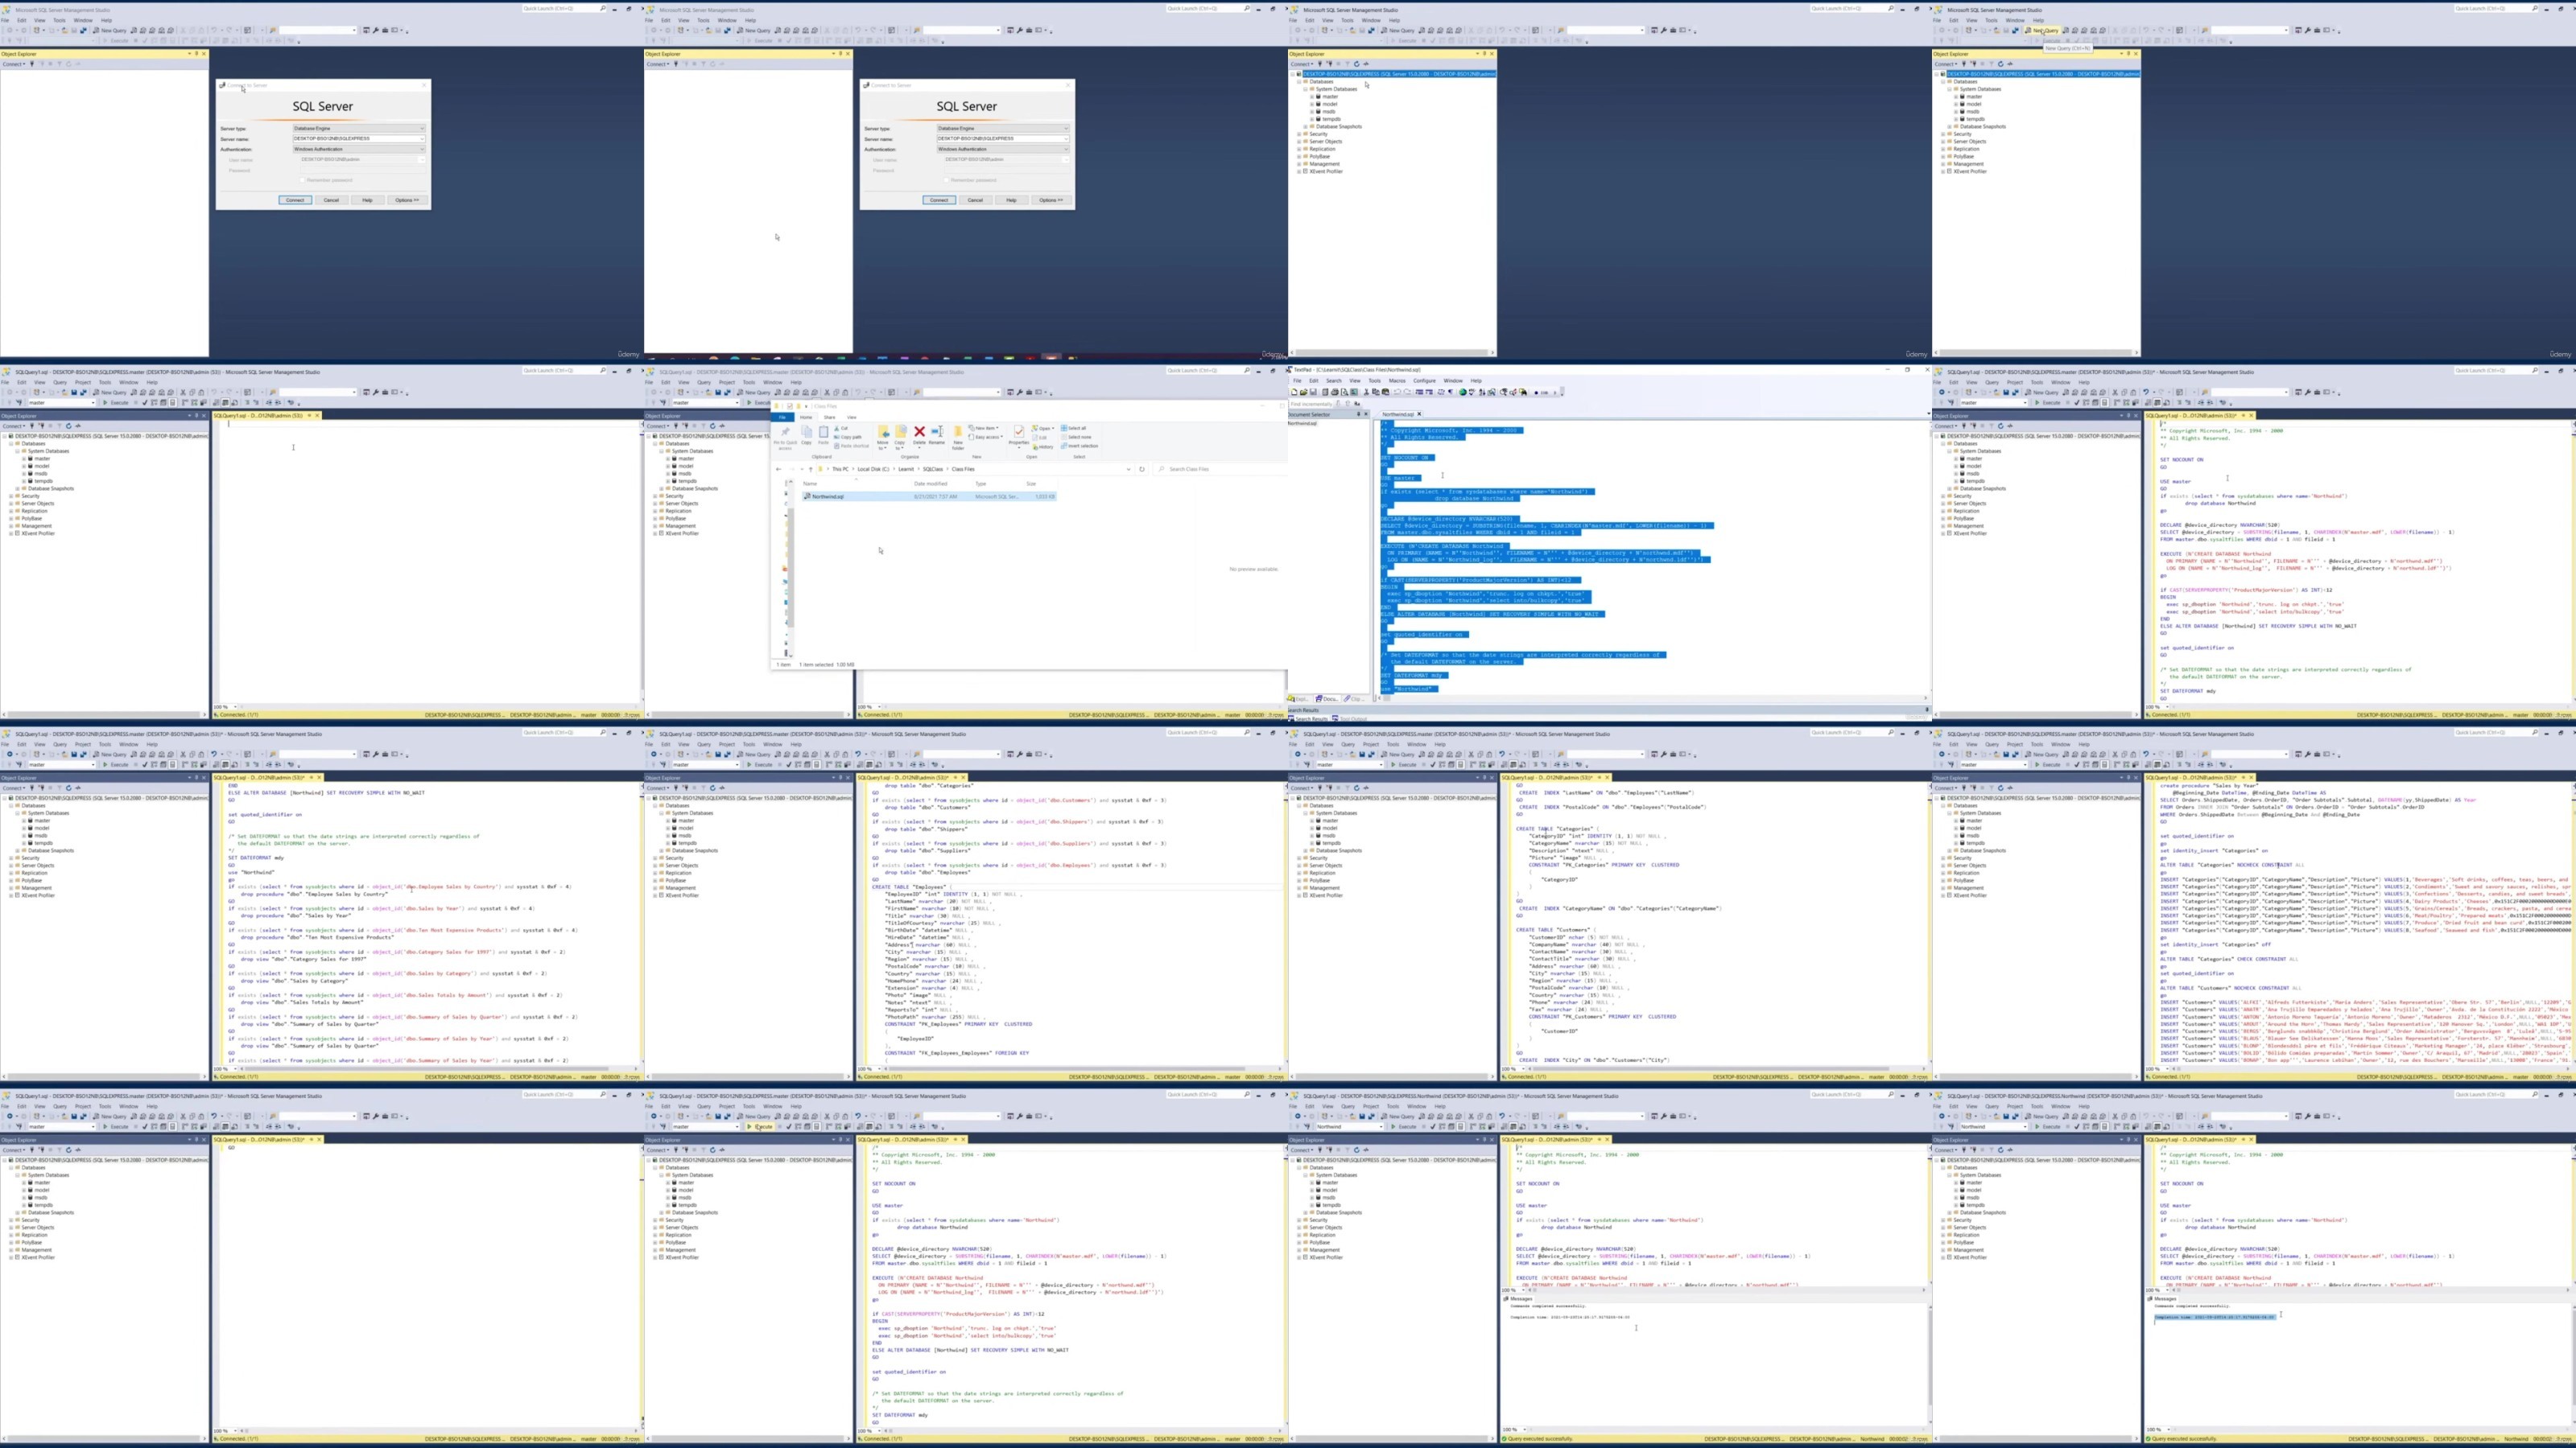The height and width of the screenshot is (1448, 2576).
Task: Click Copy path in File Explorer's Clipboard group
Action: 848,438
